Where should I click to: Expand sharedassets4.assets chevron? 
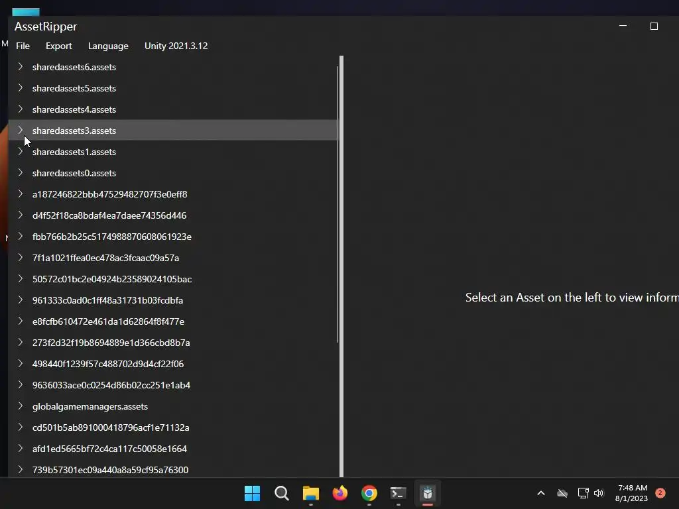coord(20,109)
